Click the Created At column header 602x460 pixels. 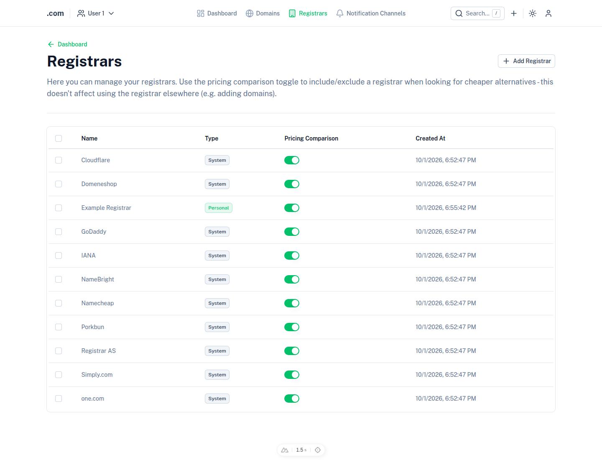coord(431,138)
